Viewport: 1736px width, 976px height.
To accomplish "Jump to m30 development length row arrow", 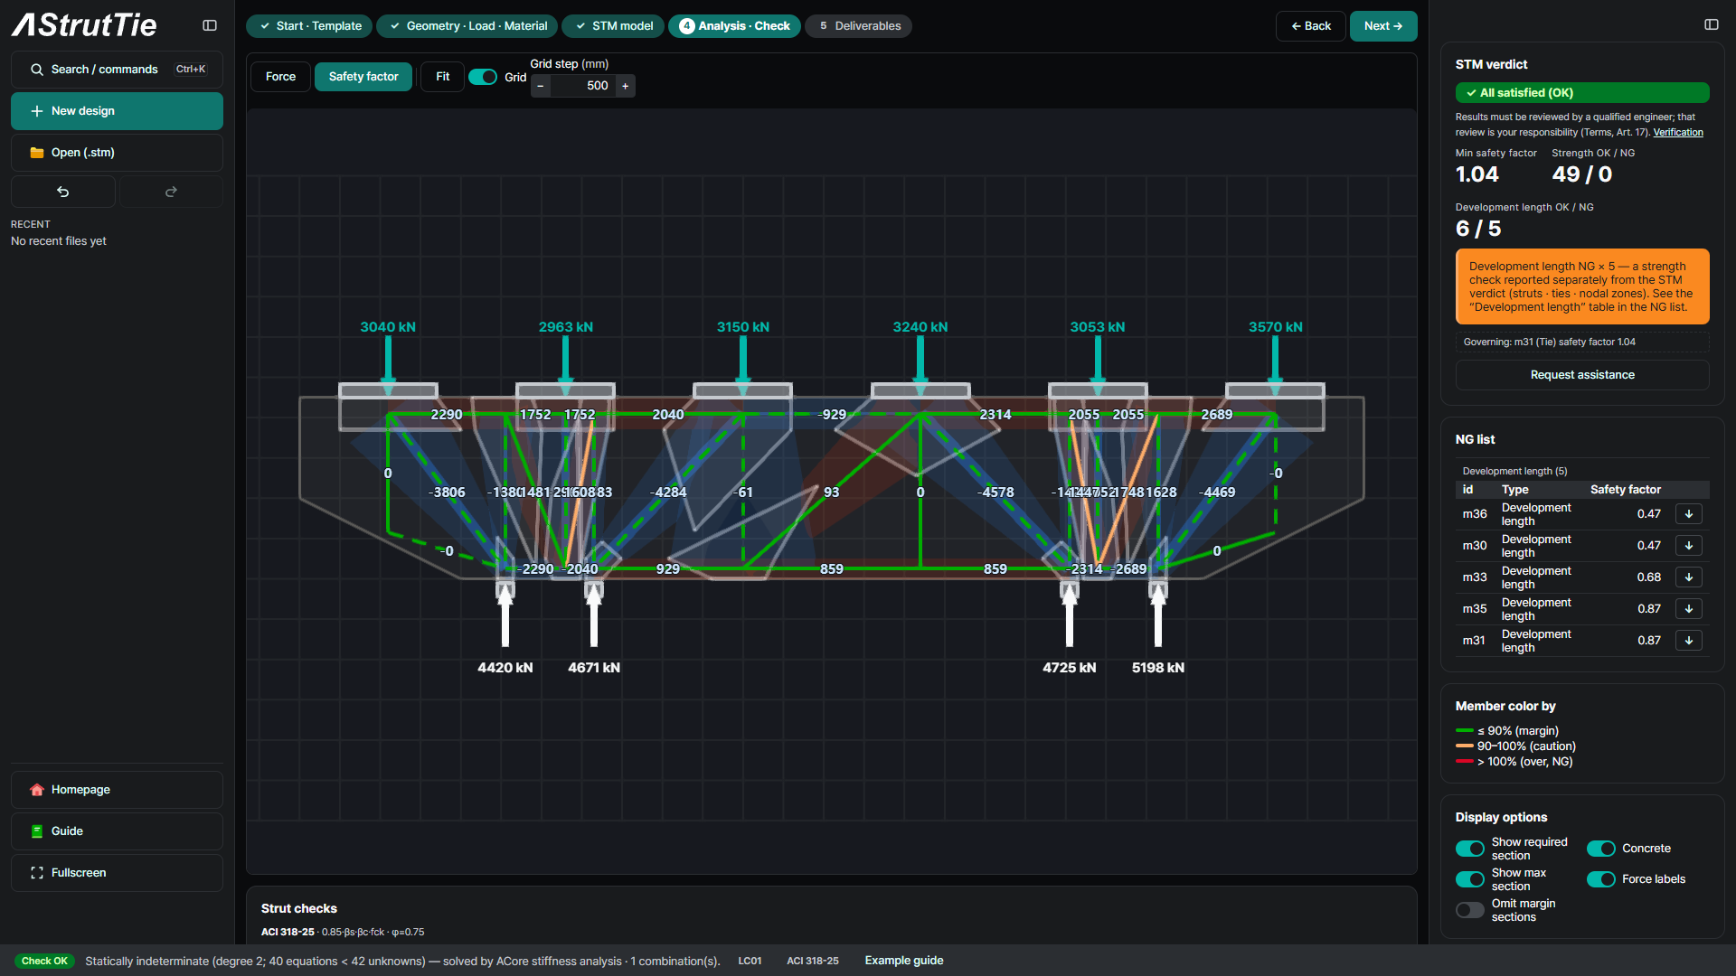I will coord(1689,546).
